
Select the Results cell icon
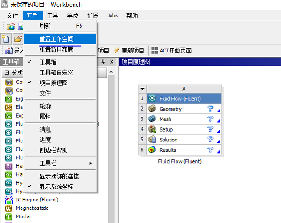point(152,149)
